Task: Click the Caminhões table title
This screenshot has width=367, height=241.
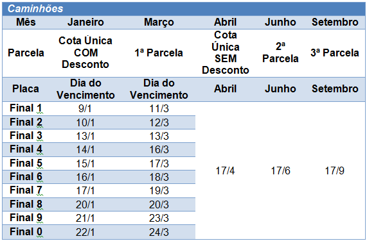Action: click(35, 8)
